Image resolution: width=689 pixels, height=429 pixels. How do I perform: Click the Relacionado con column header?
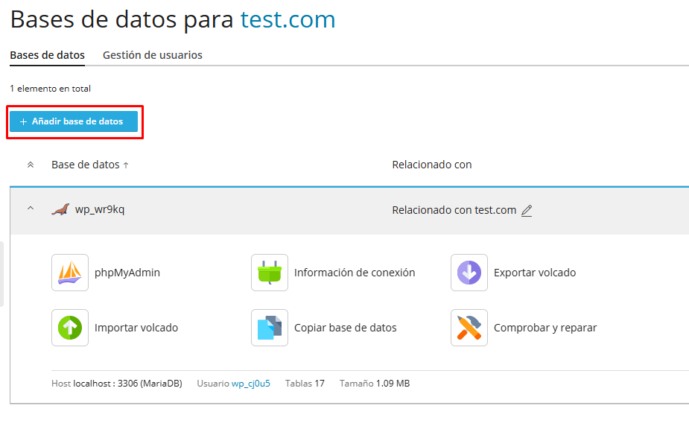(x=431, y=165)
